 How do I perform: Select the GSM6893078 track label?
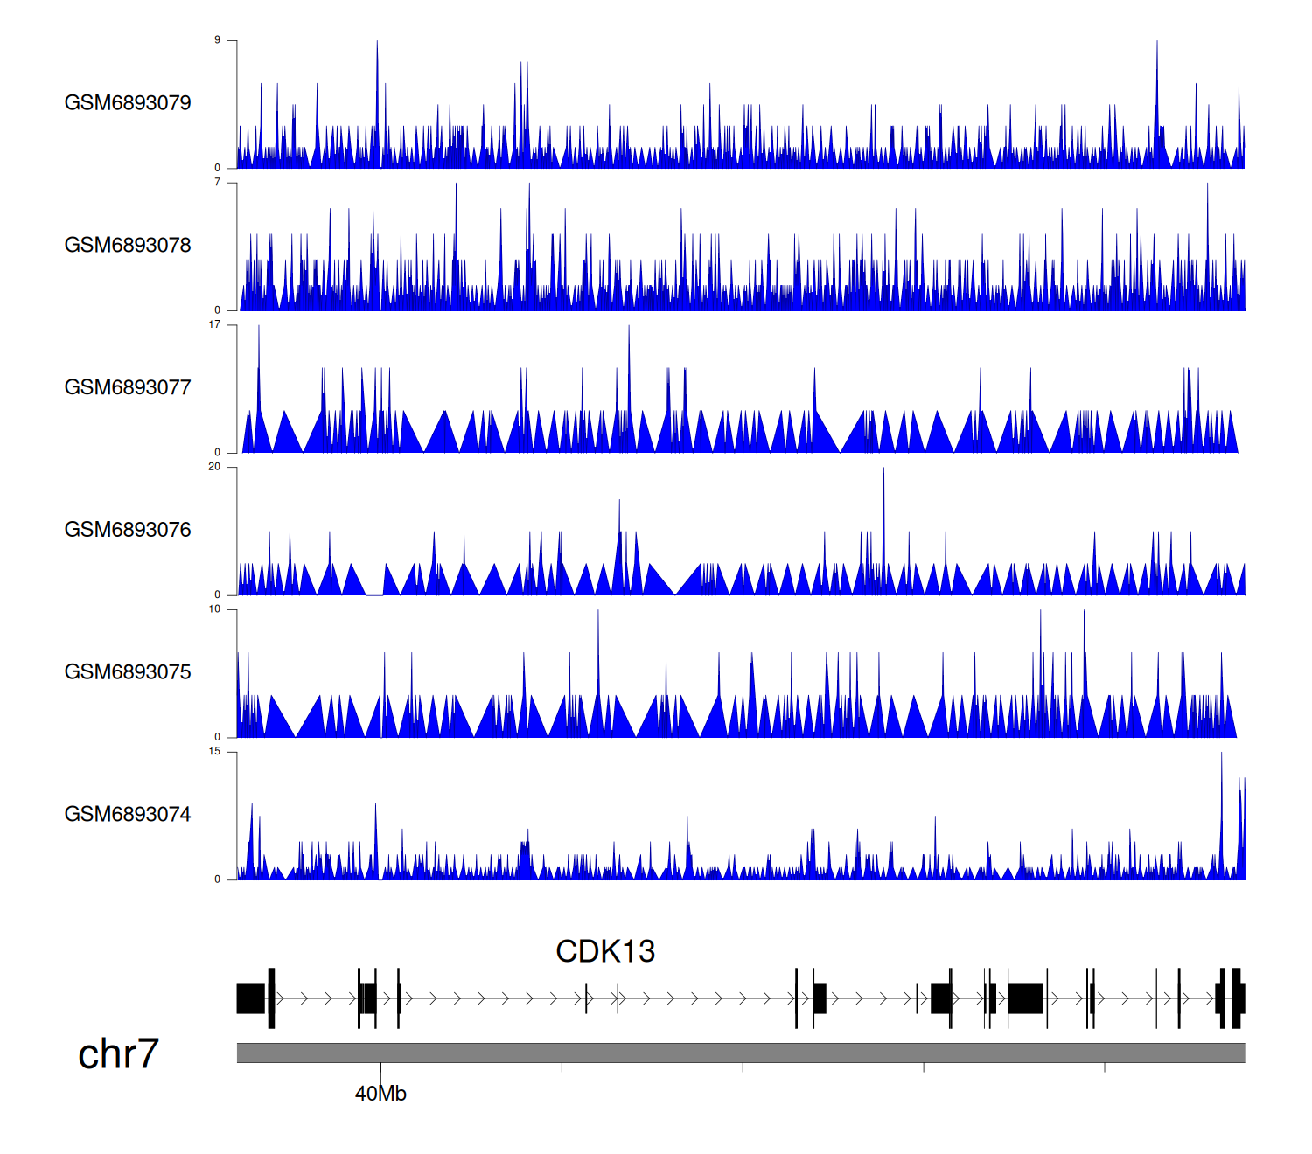[x=128, y=246]
